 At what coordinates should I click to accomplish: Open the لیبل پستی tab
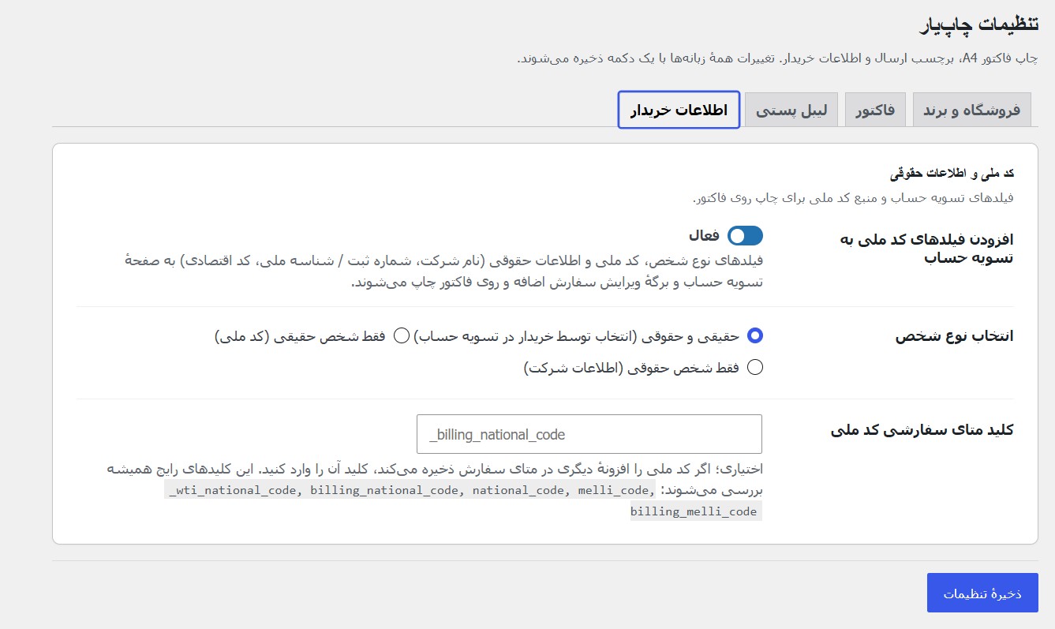791,110
